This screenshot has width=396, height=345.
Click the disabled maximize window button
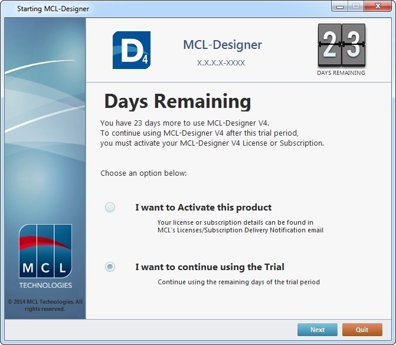click(x=356, y=6)
